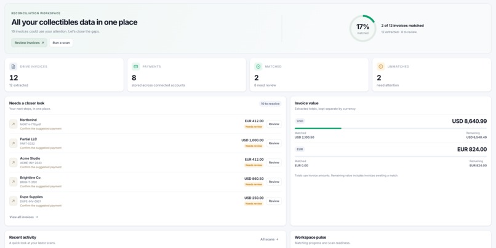The height and width of the screenshot is (248, 496).
Task: Click the 'USD 250.00' Dupe Supplies amount
Action: pyautogui.click(x=254, y=198)
